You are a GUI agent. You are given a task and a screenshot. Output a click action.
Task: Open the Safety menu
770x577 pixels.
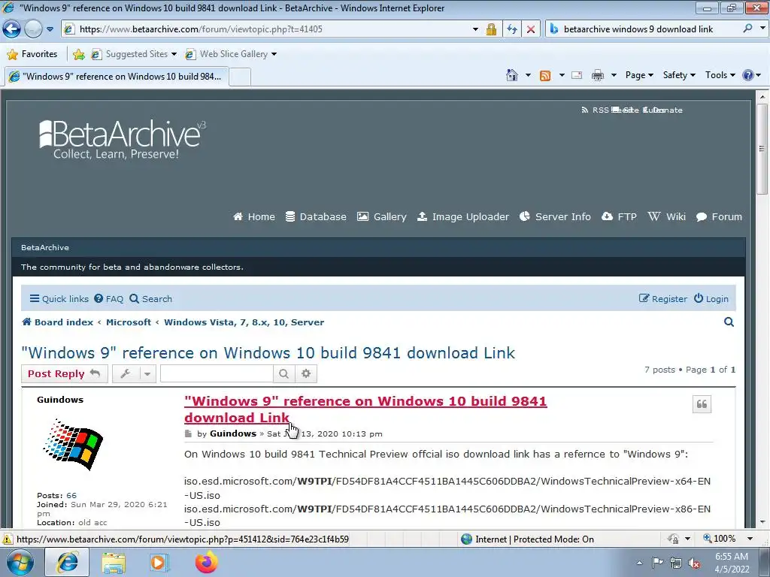point(679,75)
